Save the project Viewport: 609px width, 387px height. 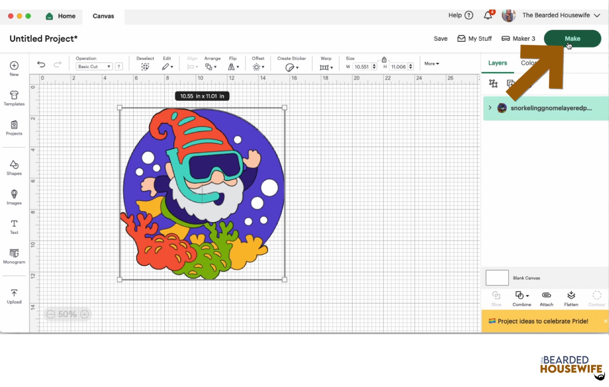[x=440, y=38]
